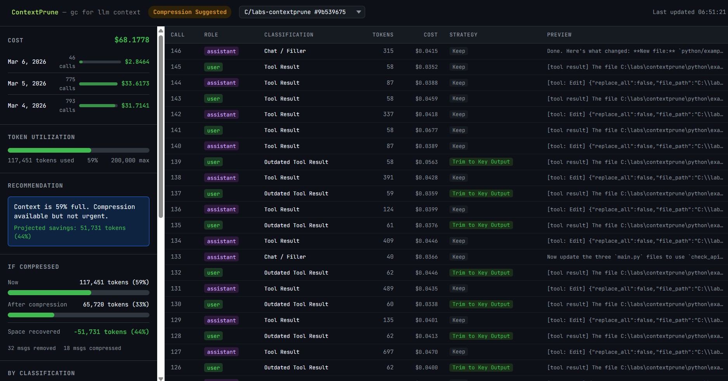Click the Mar 5 cost value $33.6173
The image size is (728, 381).
[x=135, y=84]
